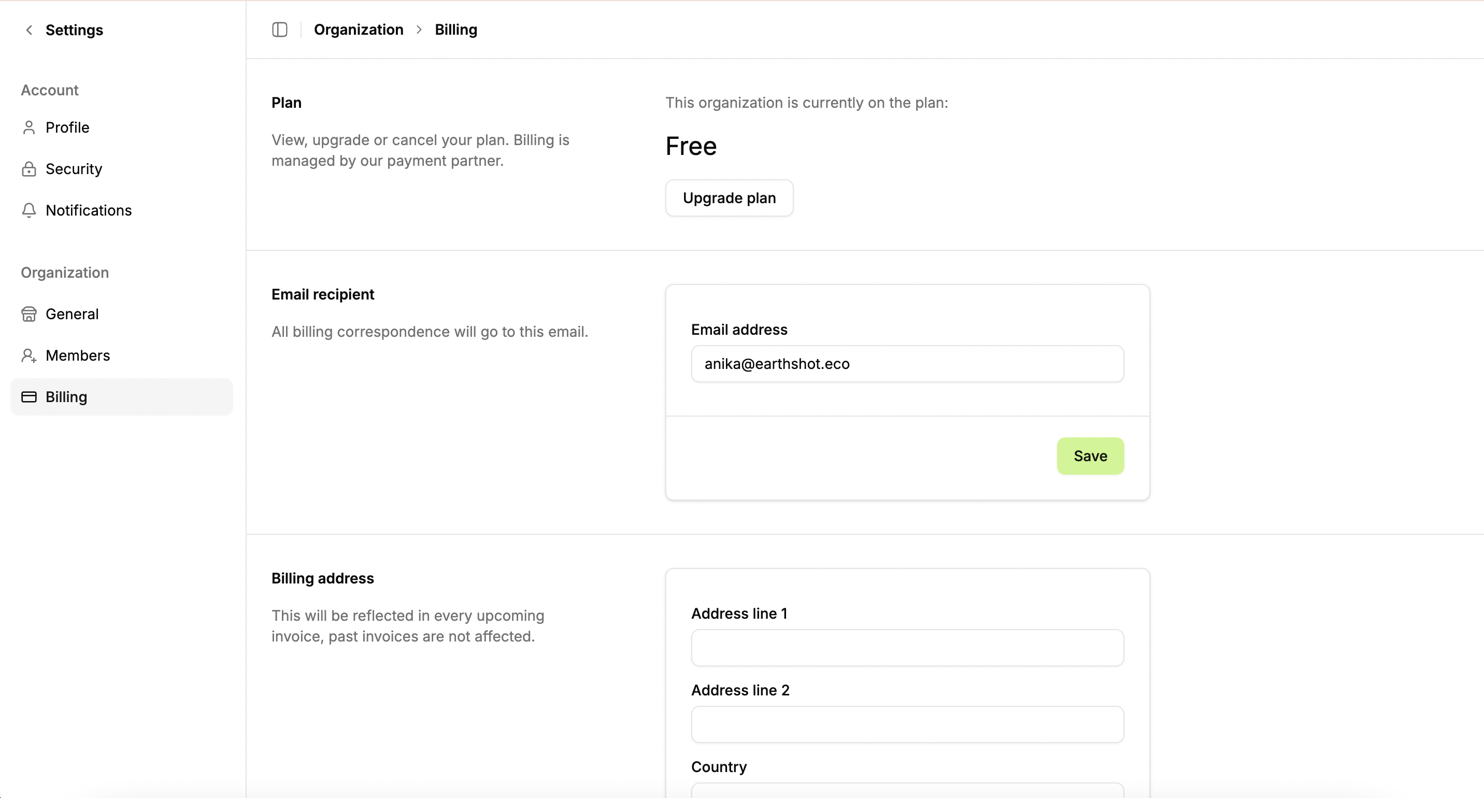Go to Security settings
1484x798 pixels.
(x=74, y=169)
